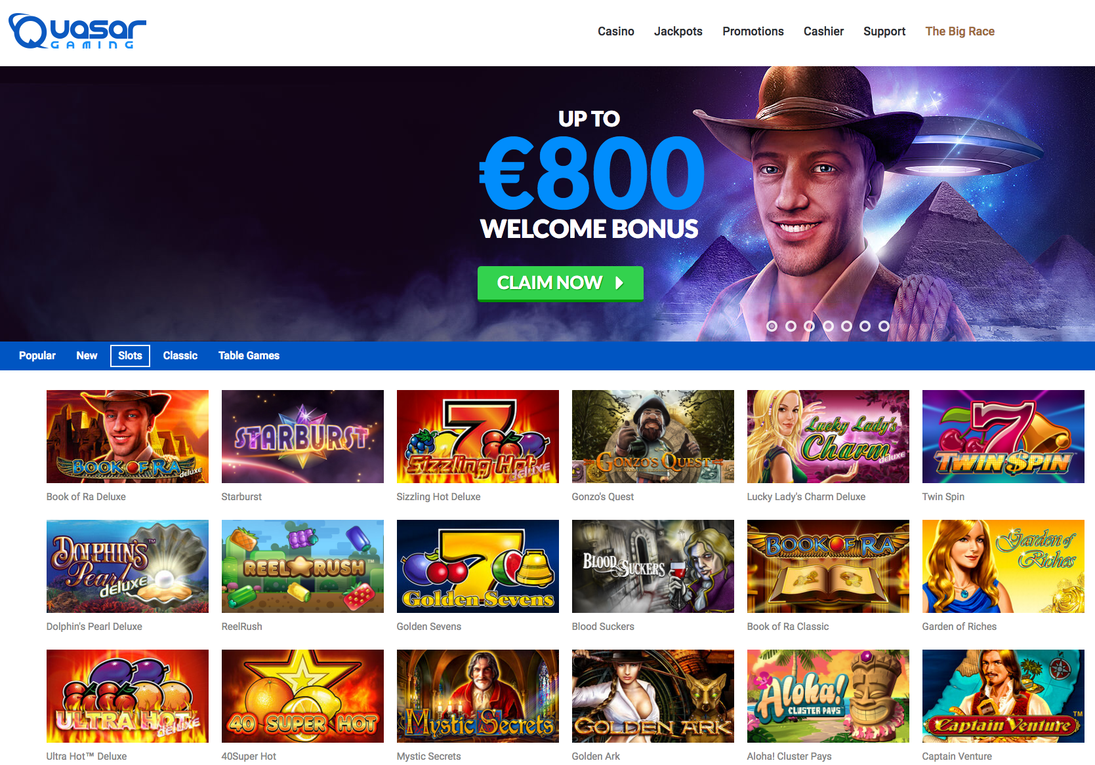Jump to the last banner carousel dot

coord(884,326)
